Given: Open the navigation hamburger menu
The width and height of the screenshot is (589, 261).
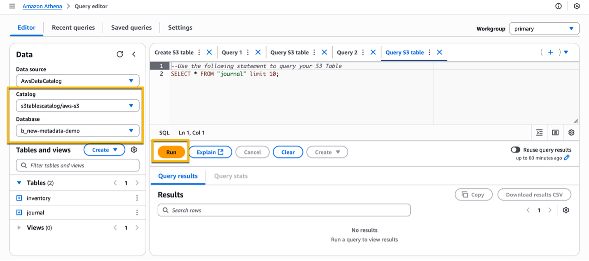Looking at the screenshot, I should point(12,6).
